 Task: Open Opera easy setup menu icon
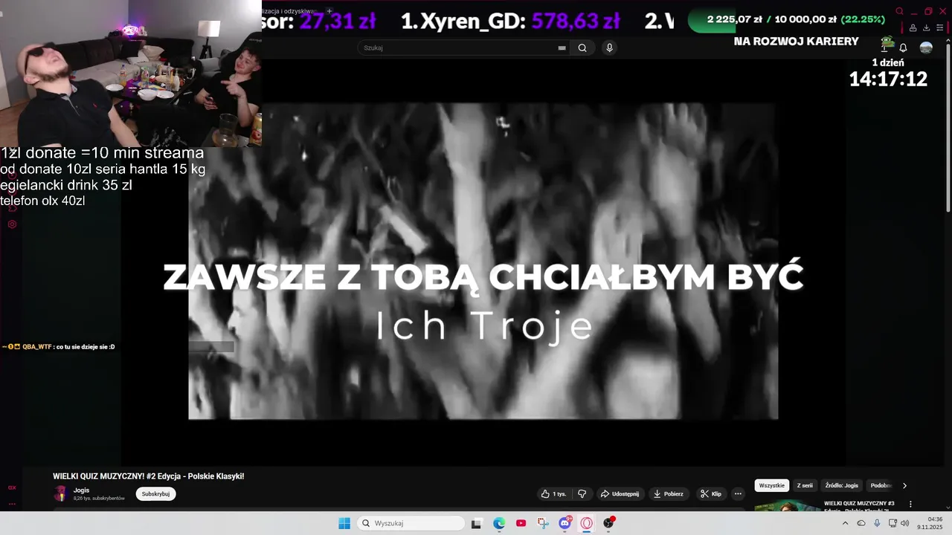point(940,28)
